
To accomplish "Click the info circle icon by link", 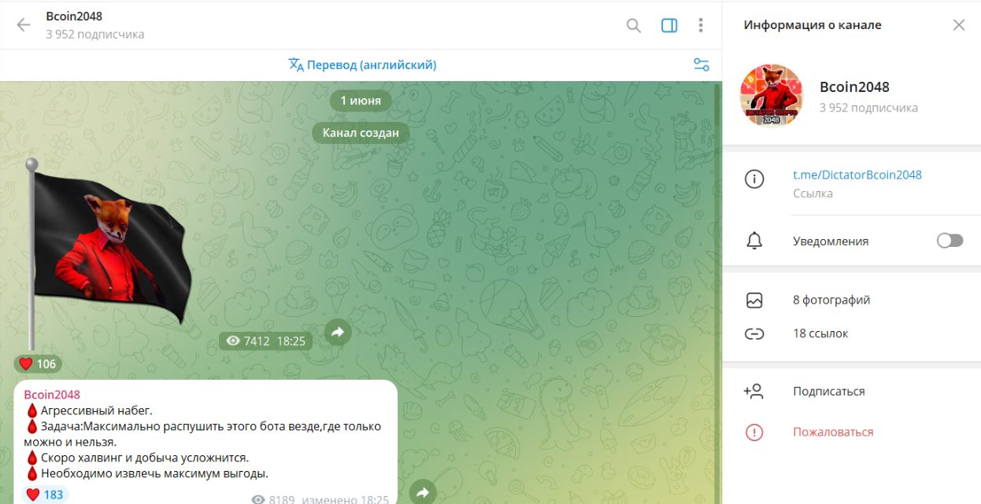I will pos(754,179).
